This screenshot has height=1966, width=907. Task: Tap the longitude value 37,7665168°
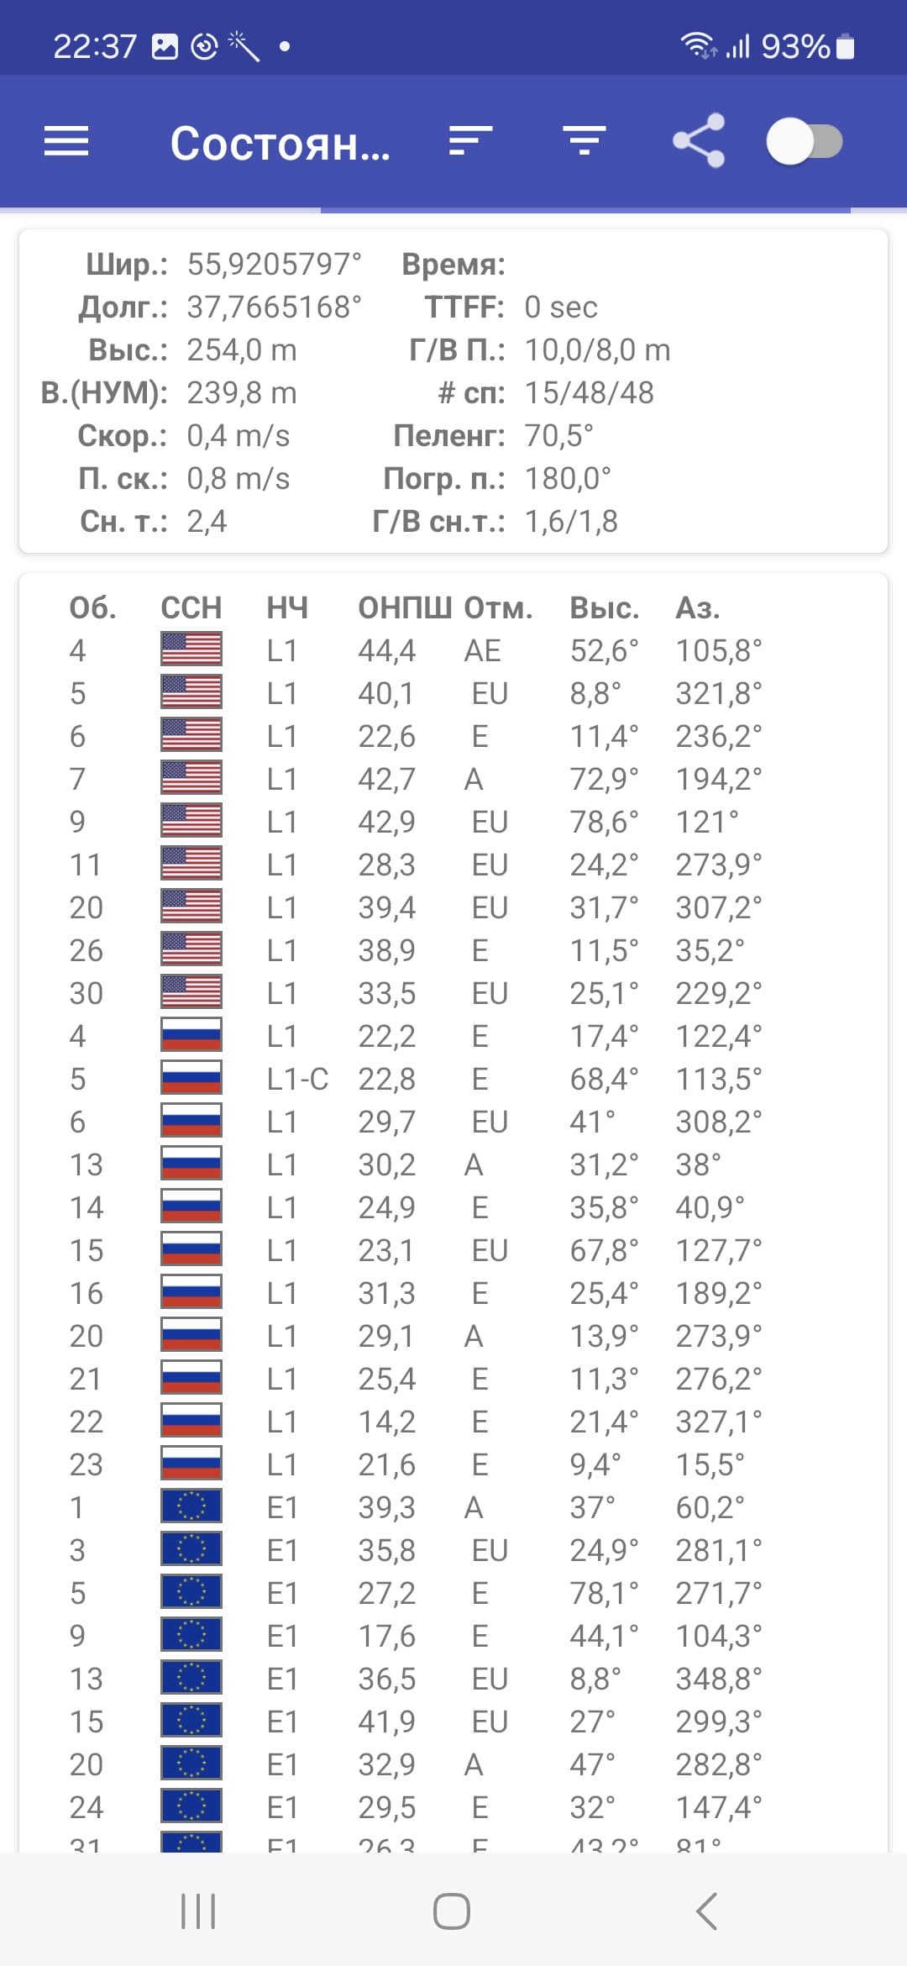(x=274, y=307)
